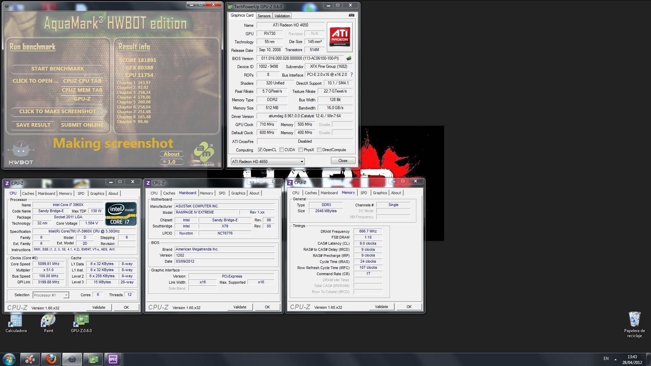This screenshot has width=651, height=366.
Task: Click the Intel Core i7 logo in CPU-Z
Action: 121,214
